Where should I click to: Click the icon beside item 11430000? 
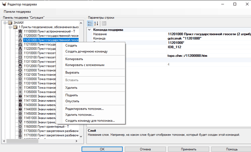[x=20, y=105]
